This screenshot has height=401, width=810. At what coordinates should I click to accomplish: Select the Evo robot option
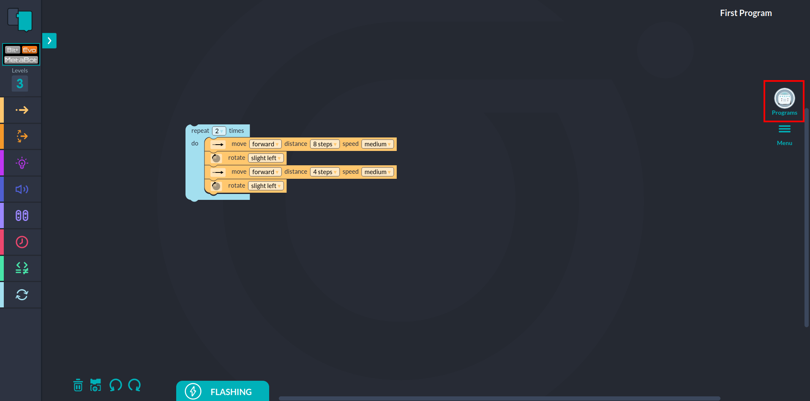pos(30,50)
